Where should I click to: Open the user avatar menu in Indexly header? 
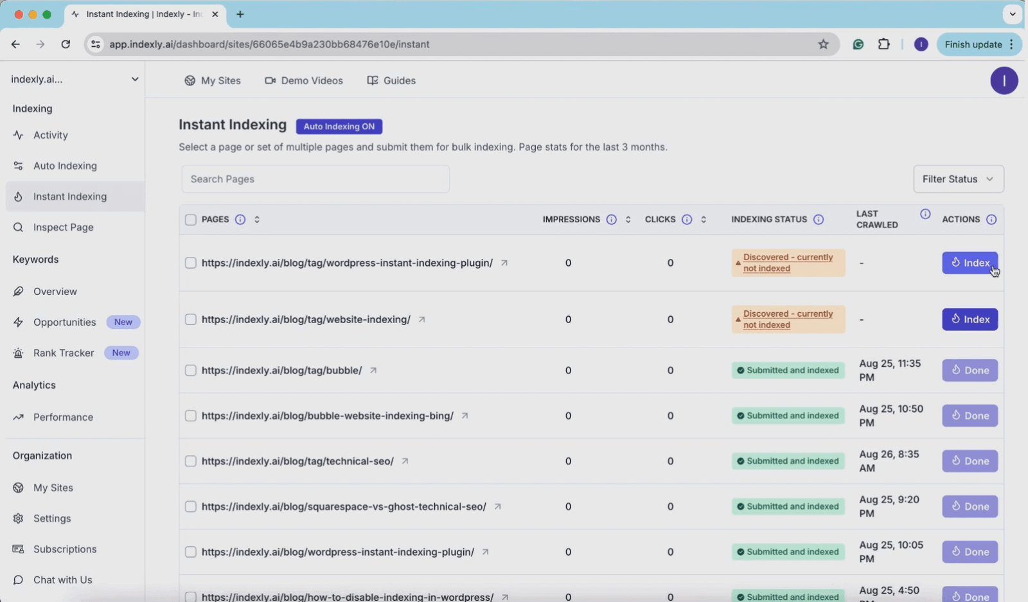click(1004, 81)
